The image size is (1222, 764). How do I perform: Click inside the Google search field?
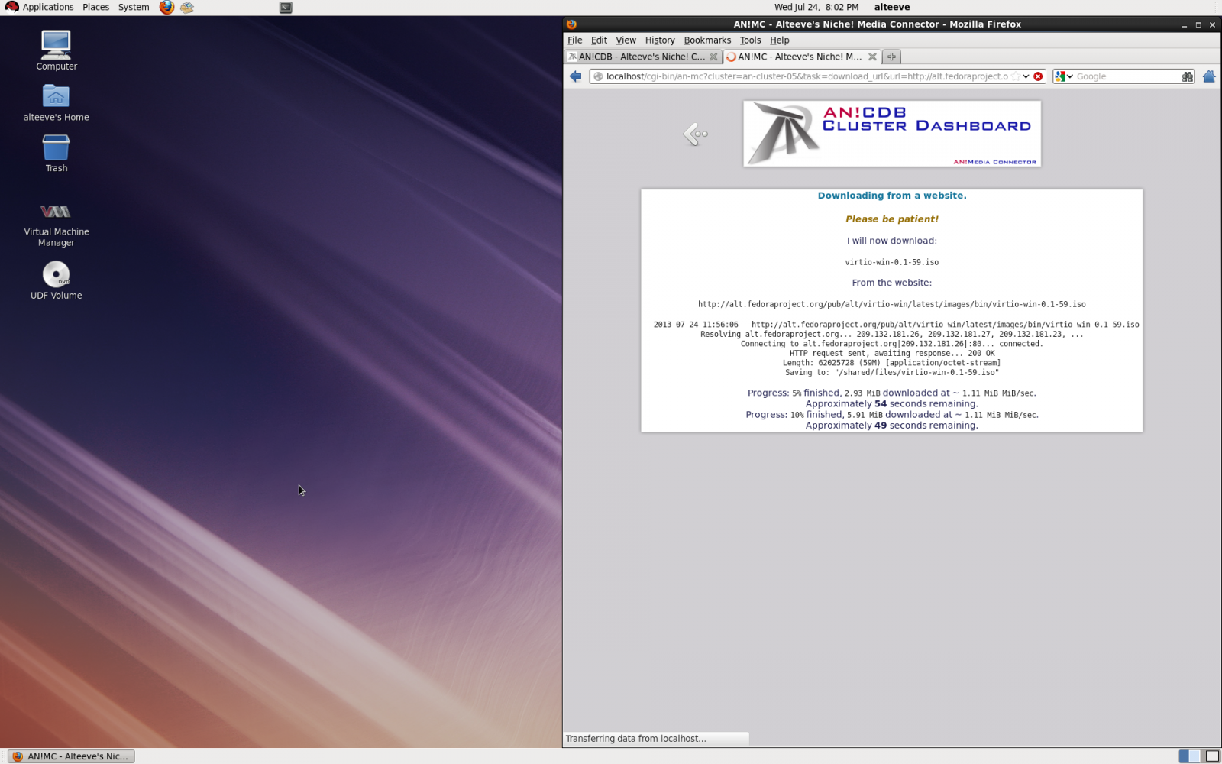[x=1126, y=76]
